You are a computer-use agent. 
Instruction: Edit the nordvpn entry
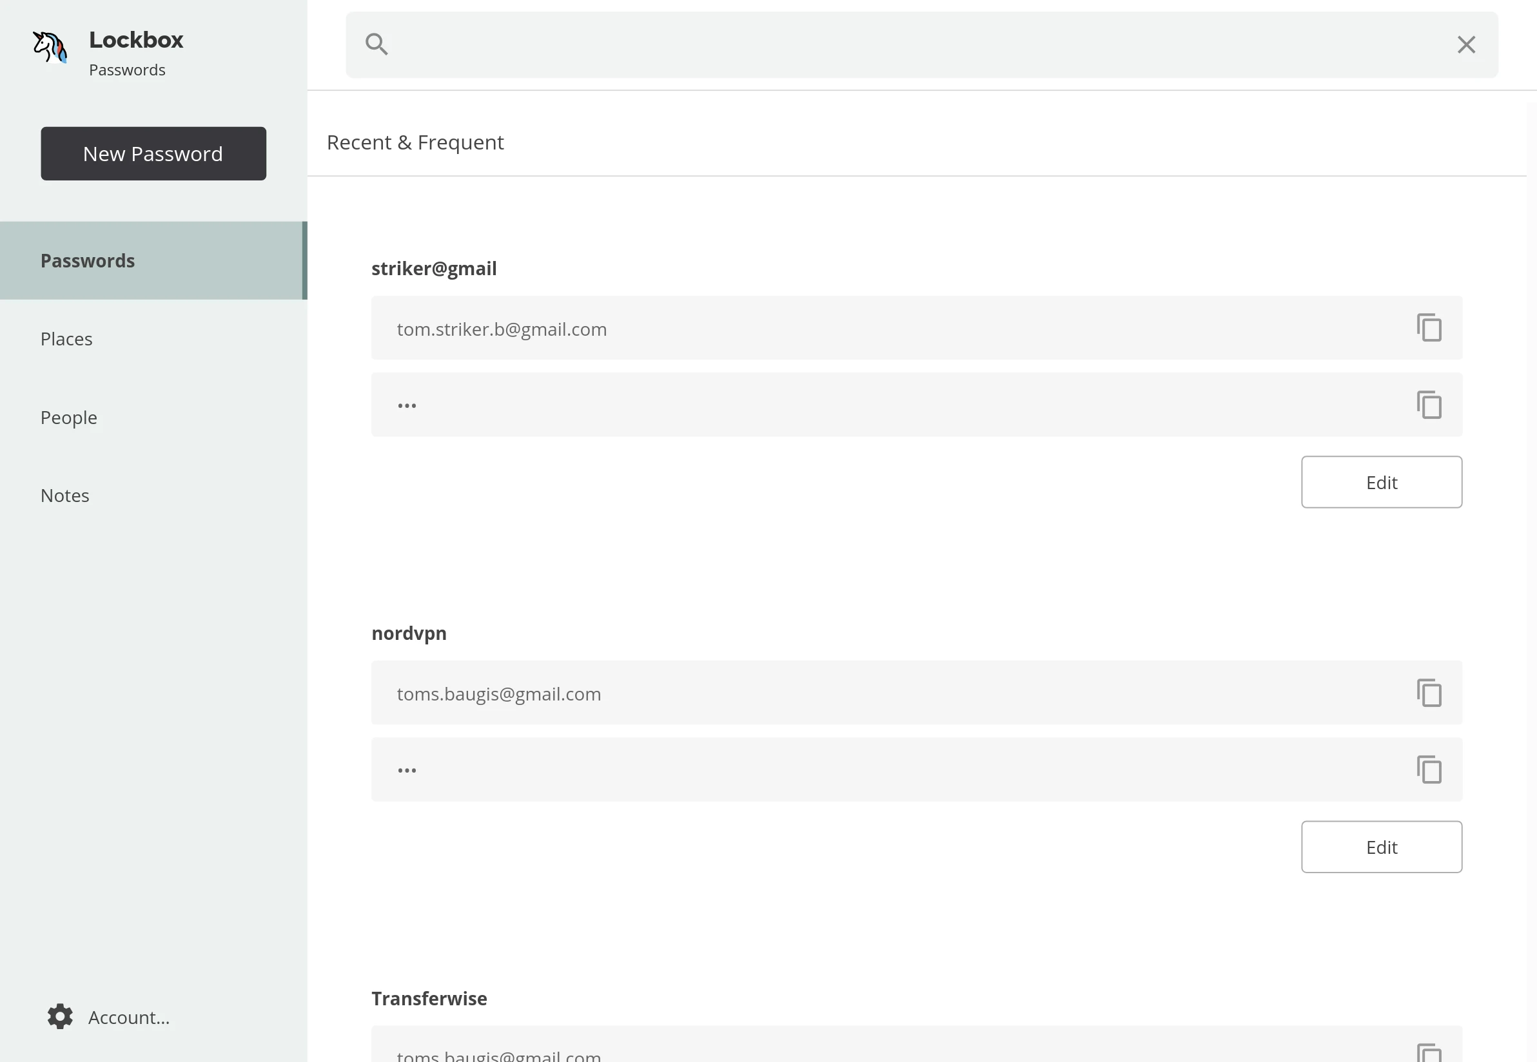coord(1381,847)
